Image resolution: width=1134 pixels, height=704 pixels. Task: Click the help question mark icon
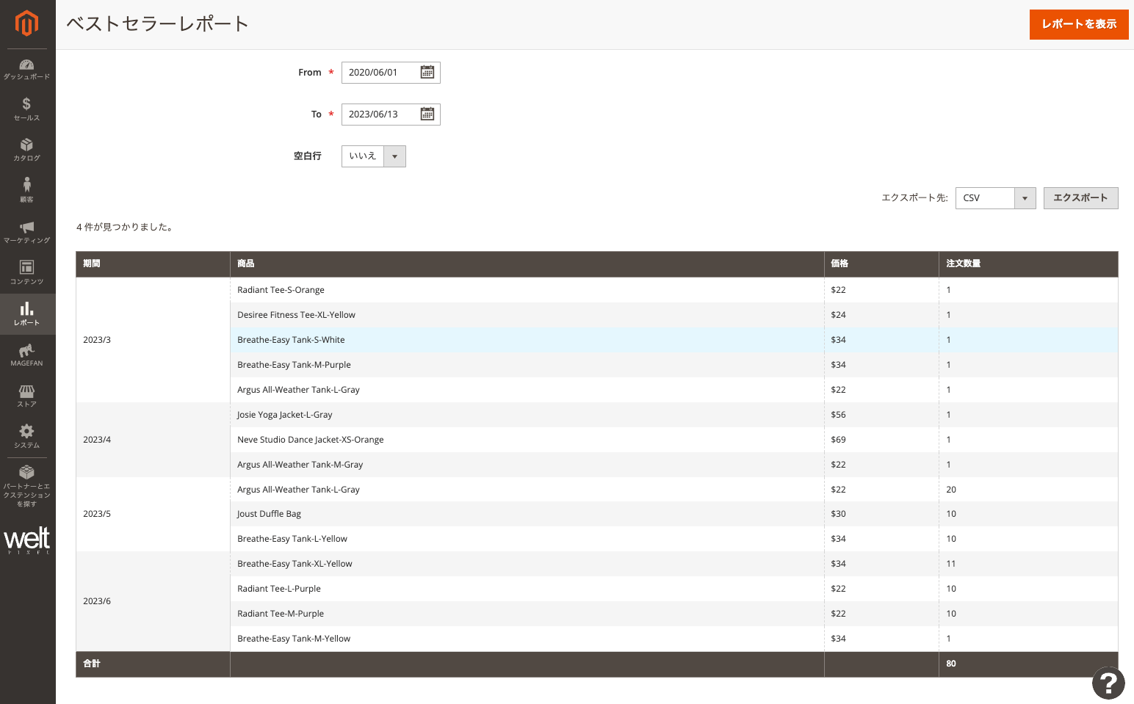(1108, 683)
